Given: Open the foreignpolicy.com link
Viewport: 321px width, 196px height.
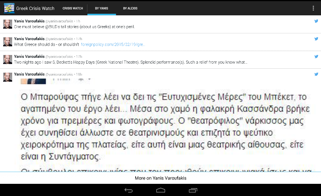Looking at the screenshot, I should [113, 44].
